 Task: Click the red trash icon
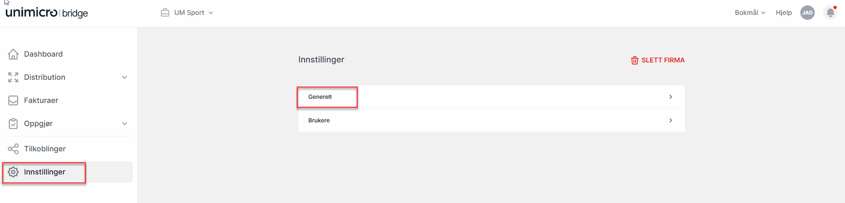[634, 60]
